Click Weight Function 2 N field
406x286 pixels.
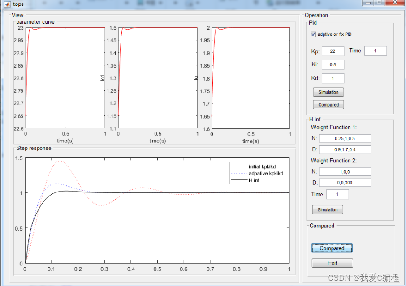click(x=345, y=172)
